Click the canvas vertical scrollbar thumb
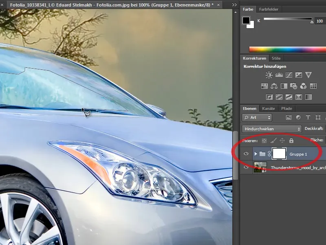Screen dimensions: 326x245 pos(235,155)
